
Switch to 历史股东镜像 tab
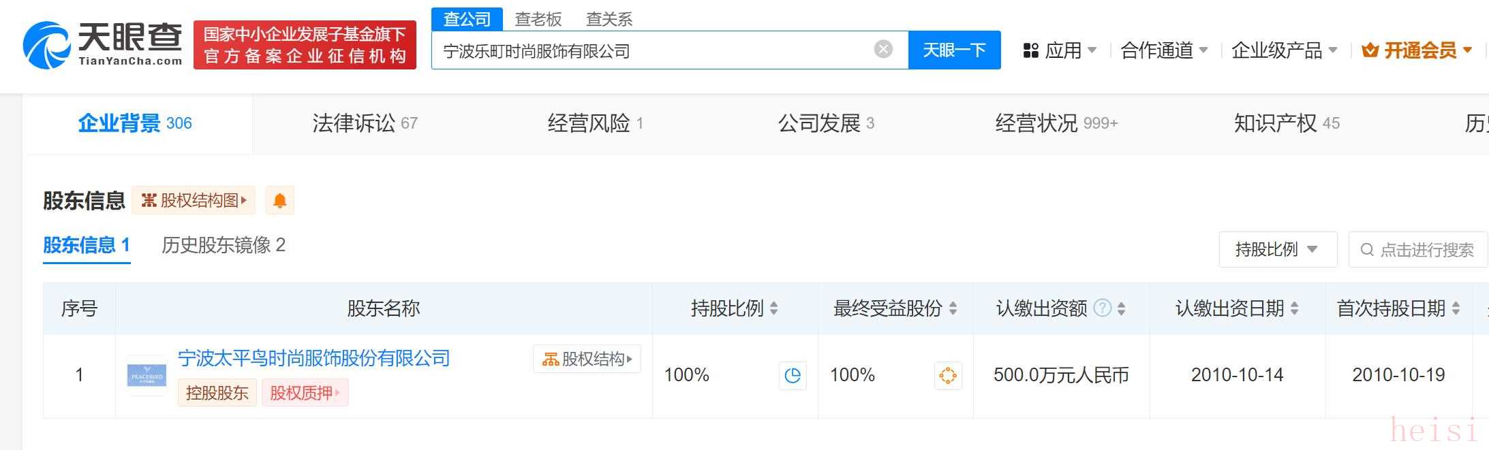click(x=223, y=245)
